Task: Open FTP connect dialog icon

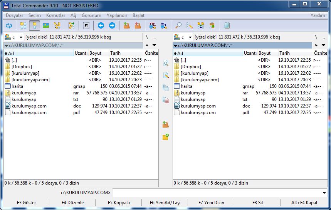Action: pos(153,26)
